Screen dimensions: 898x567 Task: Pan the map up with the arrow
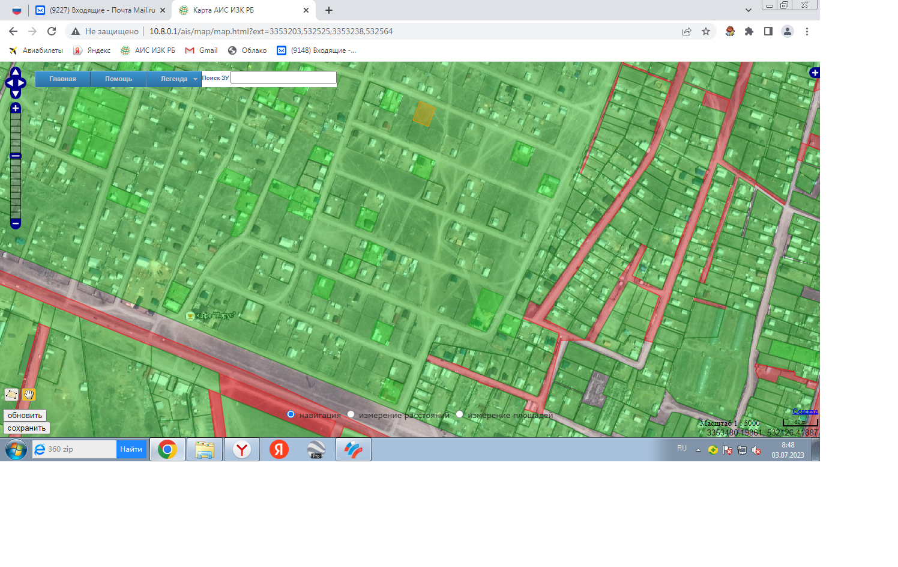(16, 73)
